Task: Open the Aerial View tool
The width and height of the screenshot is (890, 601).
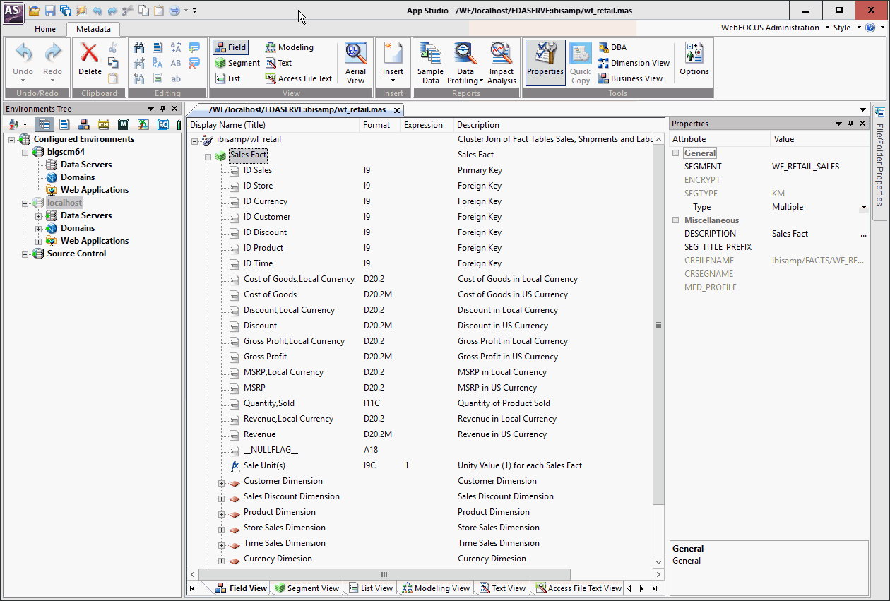Action: 355,63
